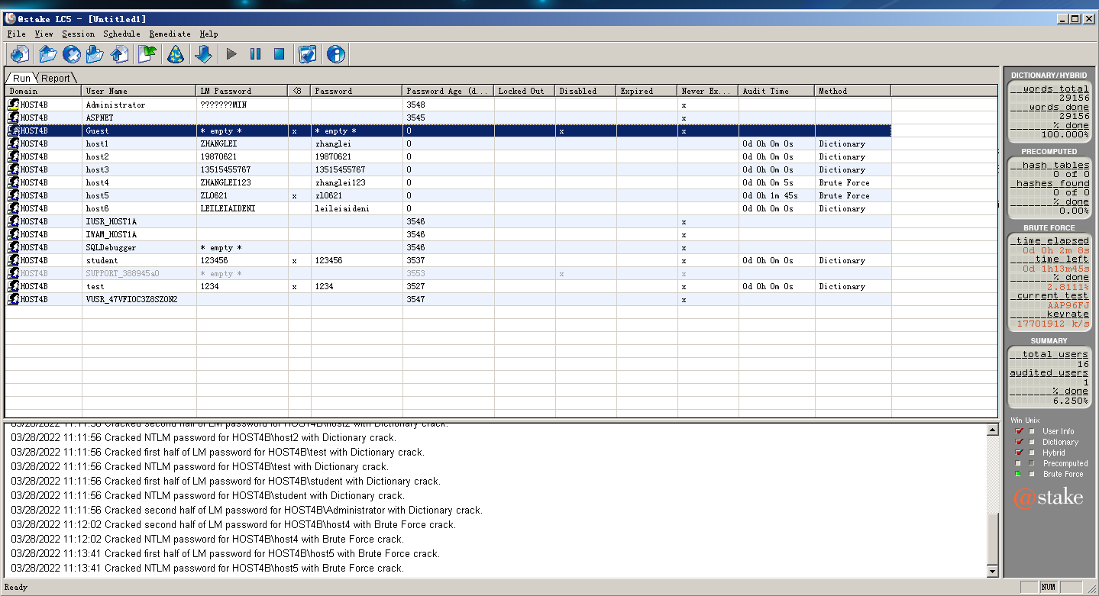Save session using the folder down-arrow icon

(95, 54)
